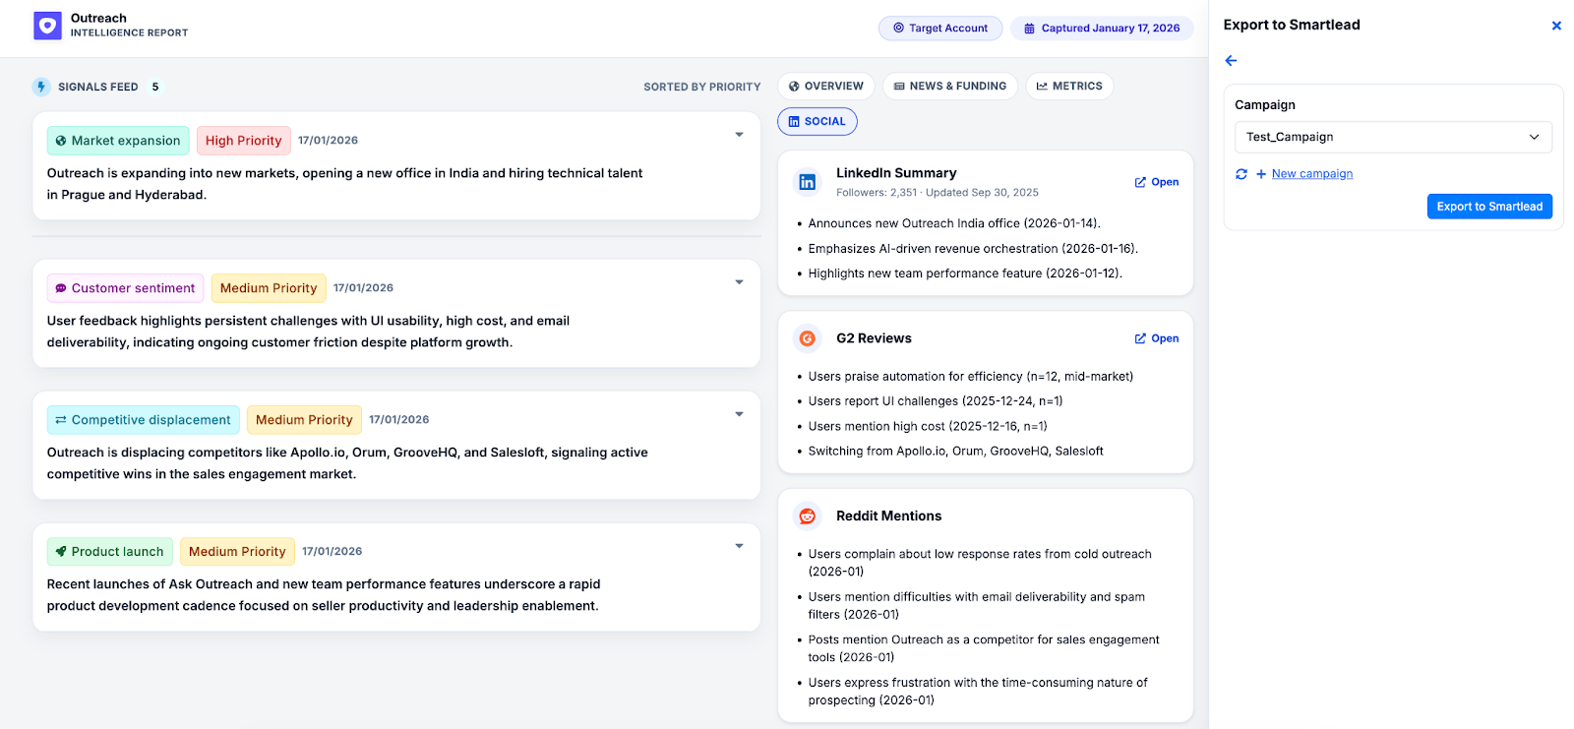Click Medium Priority tag on Customer sentiment

pyautogui.click(x=269, y=288)
